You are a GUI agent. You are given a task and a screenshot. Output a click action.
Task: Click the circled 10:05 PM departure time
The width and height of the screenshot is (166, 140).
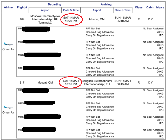(71, 84)
